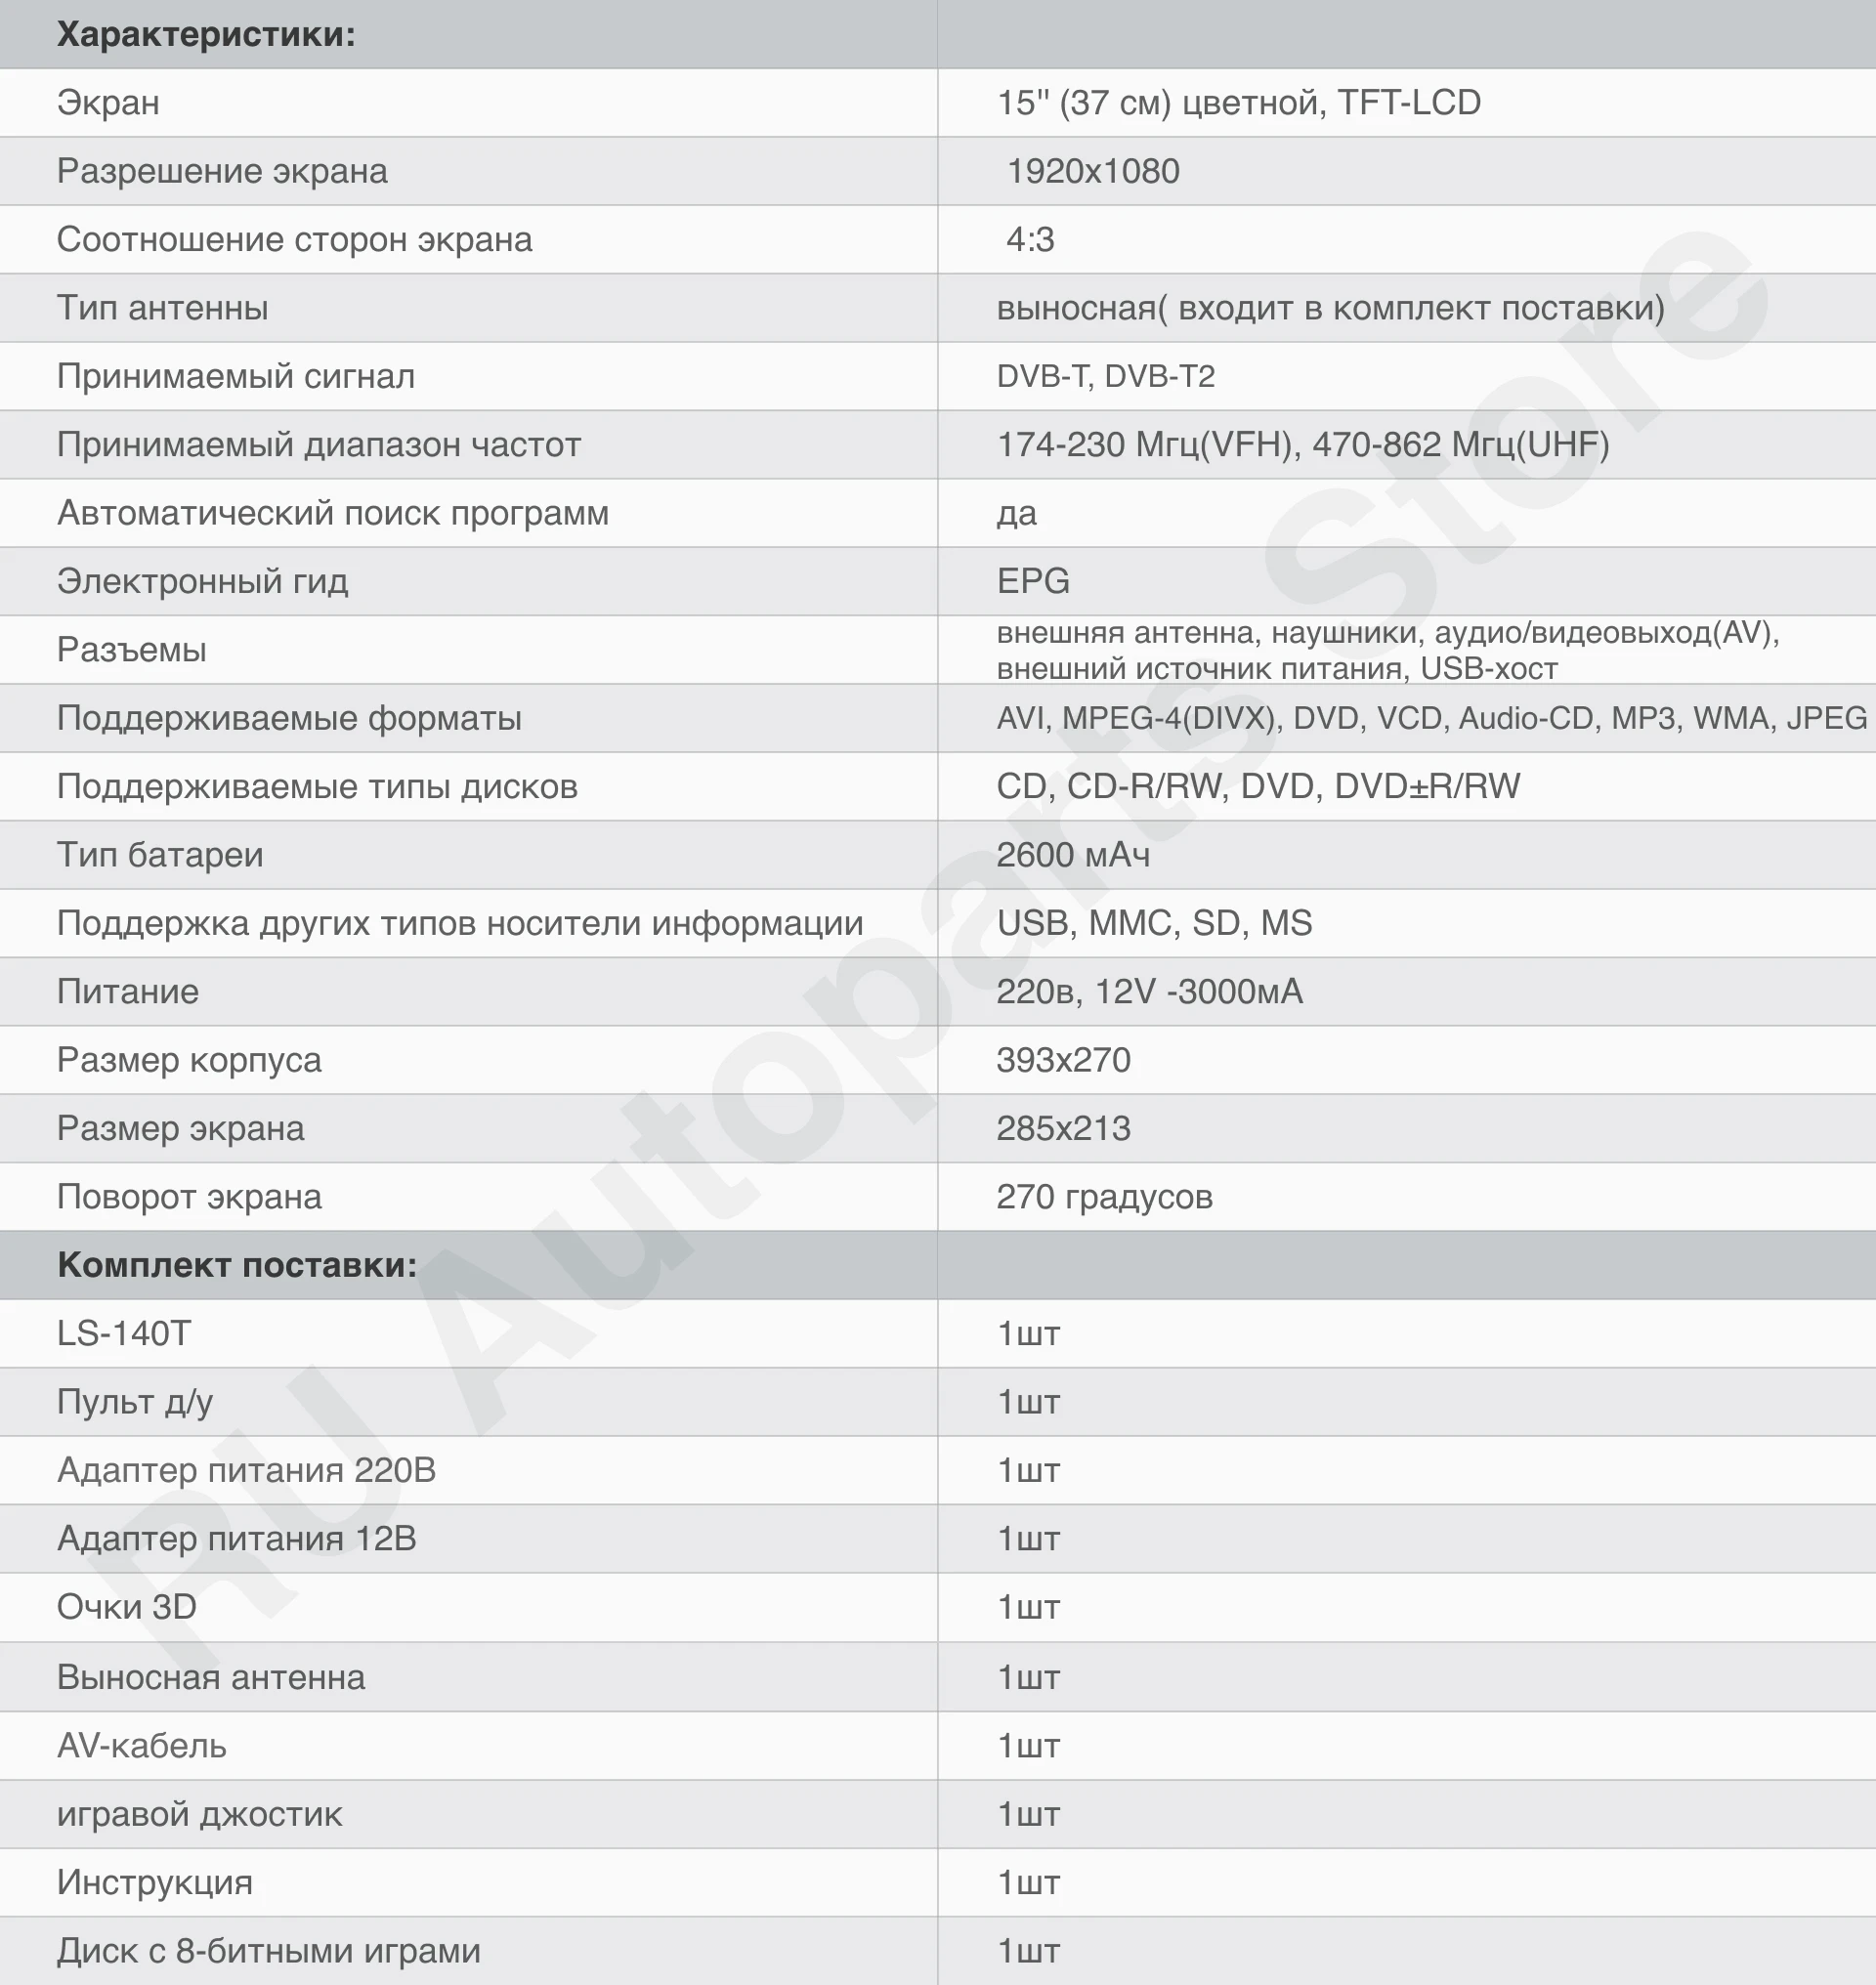Select the USB, MMC, SD, MS value
Viewport: 1876px width, 1985px height.
pos(1154,923)
